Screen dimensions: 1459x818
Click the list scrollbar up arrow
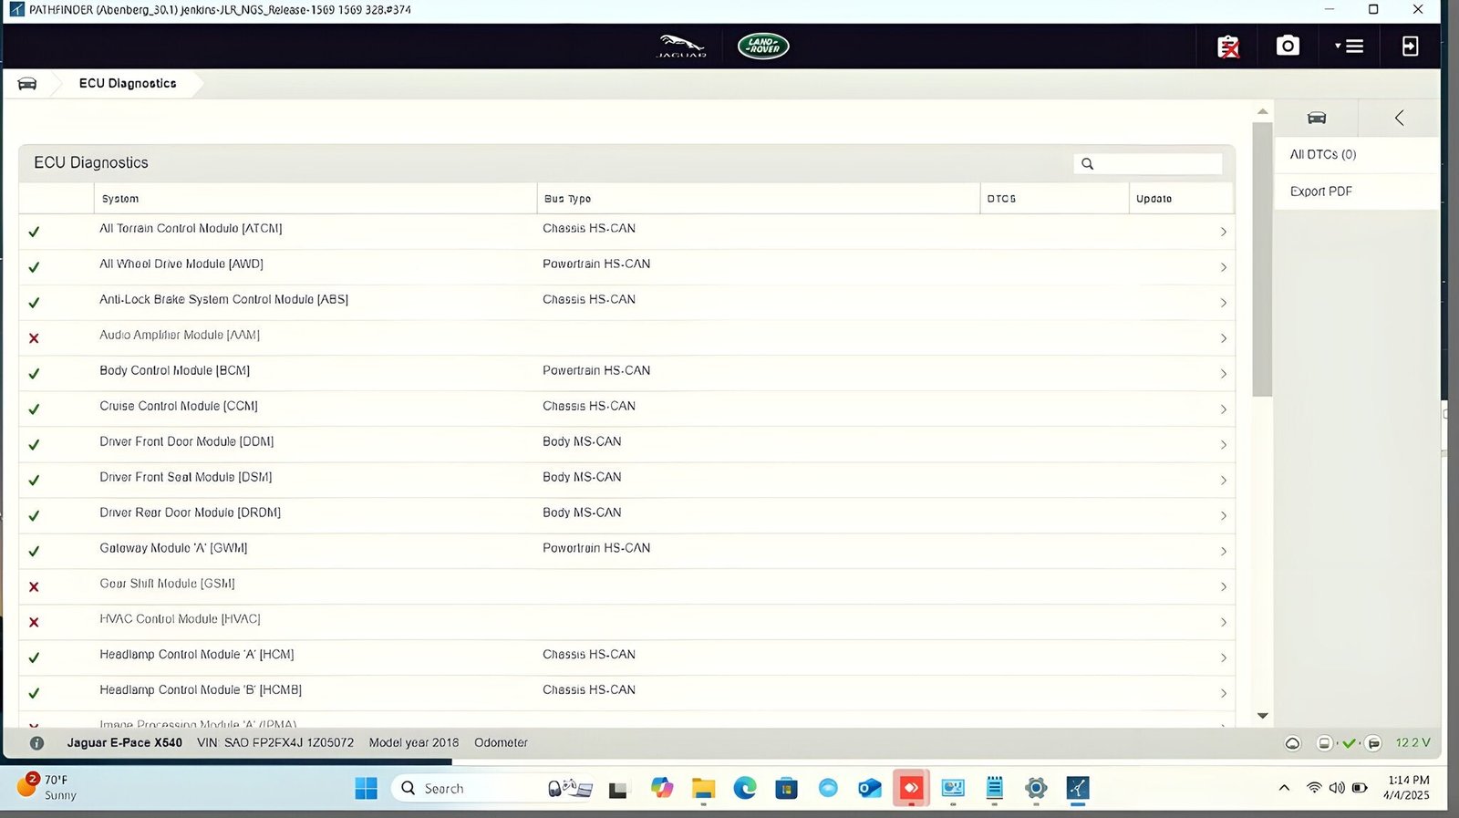pyautogui.click(x=1262, y=111)
